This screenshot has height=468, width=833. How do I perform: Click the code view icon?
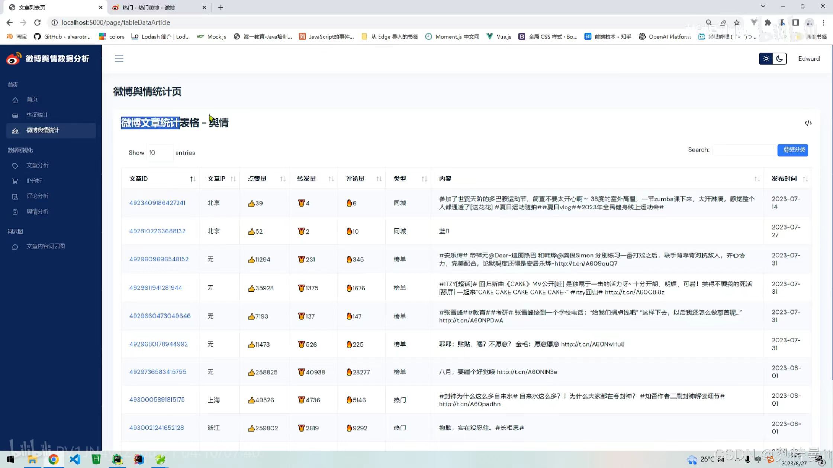click(x=808, y=123)
